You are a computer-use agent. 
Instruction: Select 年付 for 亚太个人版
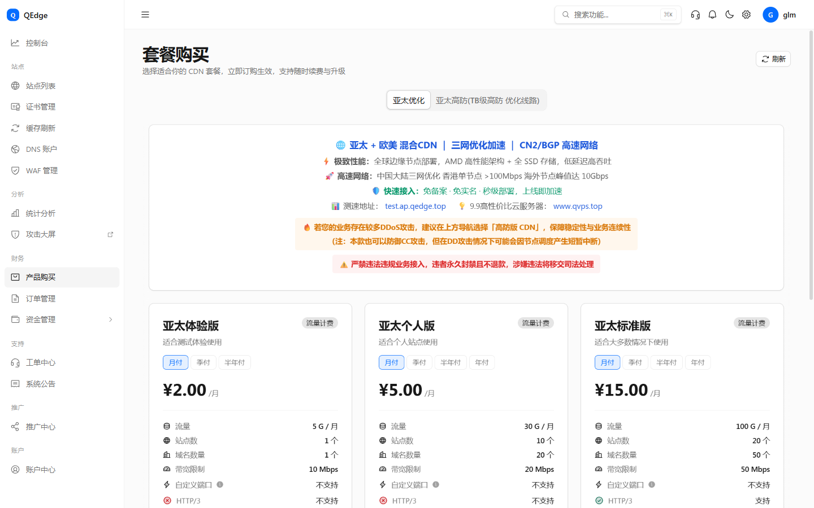(482, 362)
